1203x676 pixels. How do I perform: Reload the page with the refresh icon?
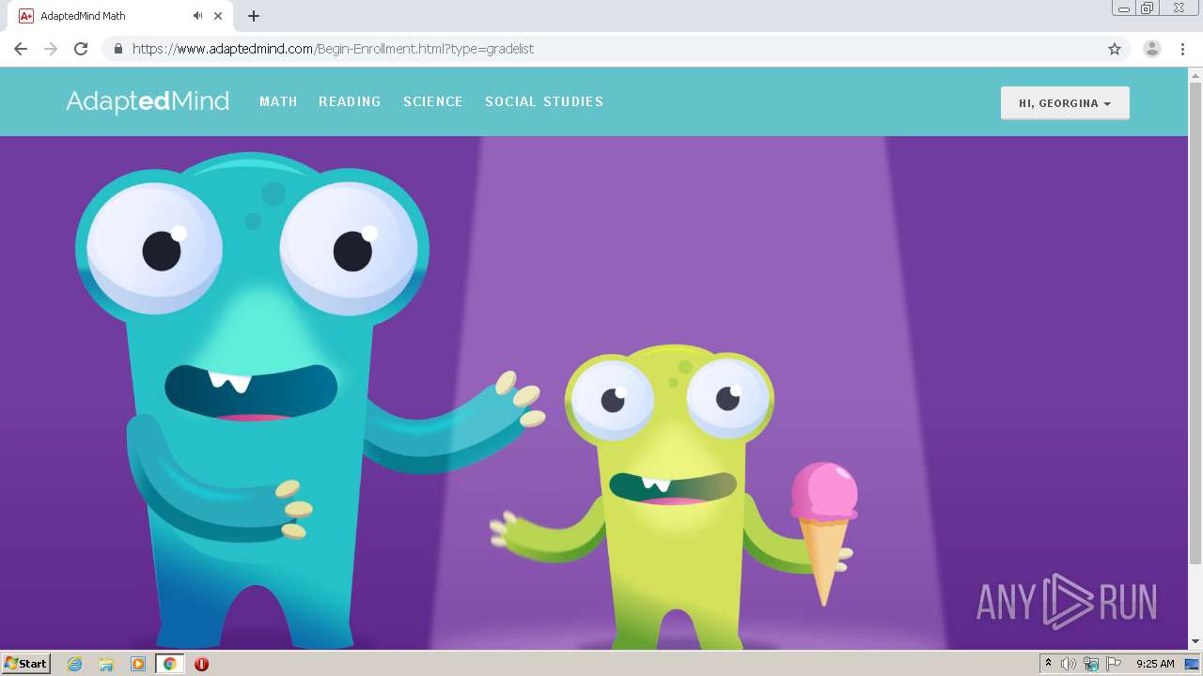(x=81, y=49)
